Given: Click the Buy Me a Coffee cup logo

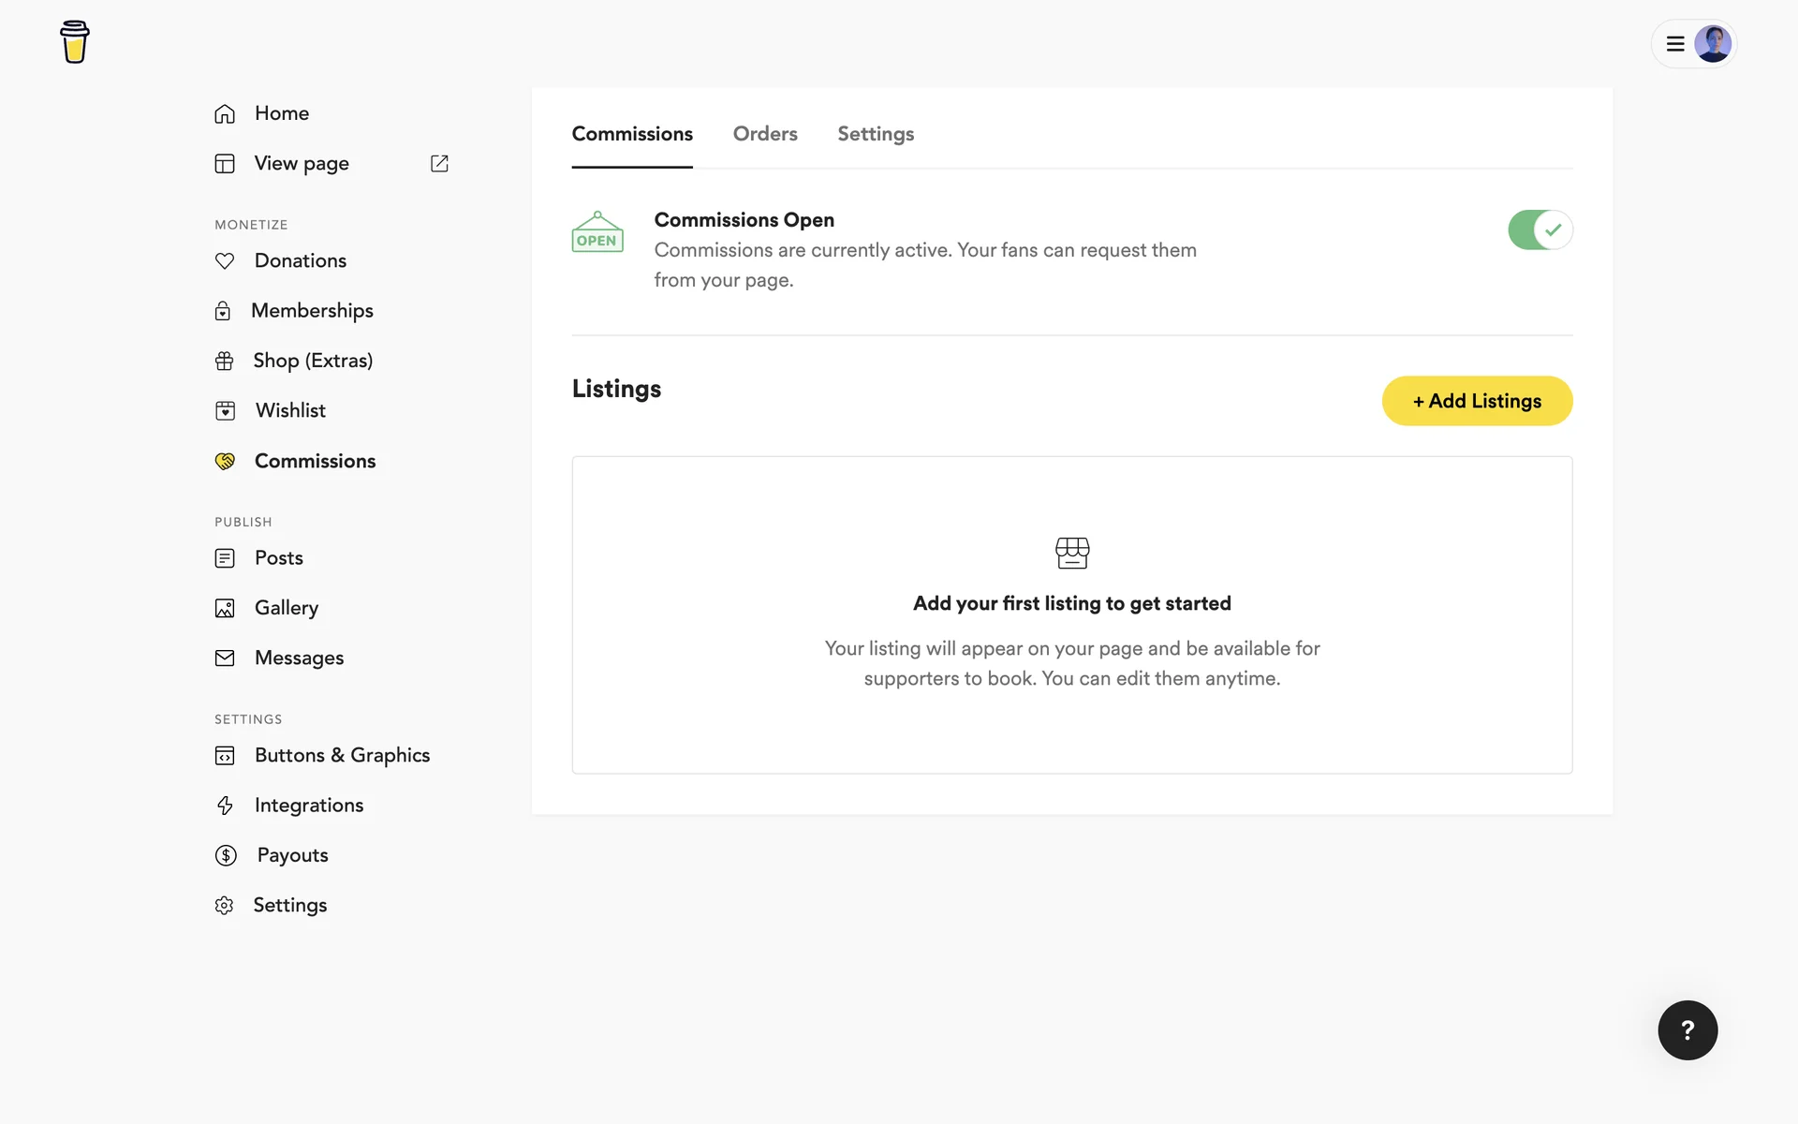Looking at the screenshot, I should tap(74, 42).
